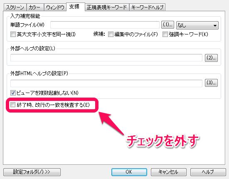Click the 単語ファイル text field

(x=105, y=25)
